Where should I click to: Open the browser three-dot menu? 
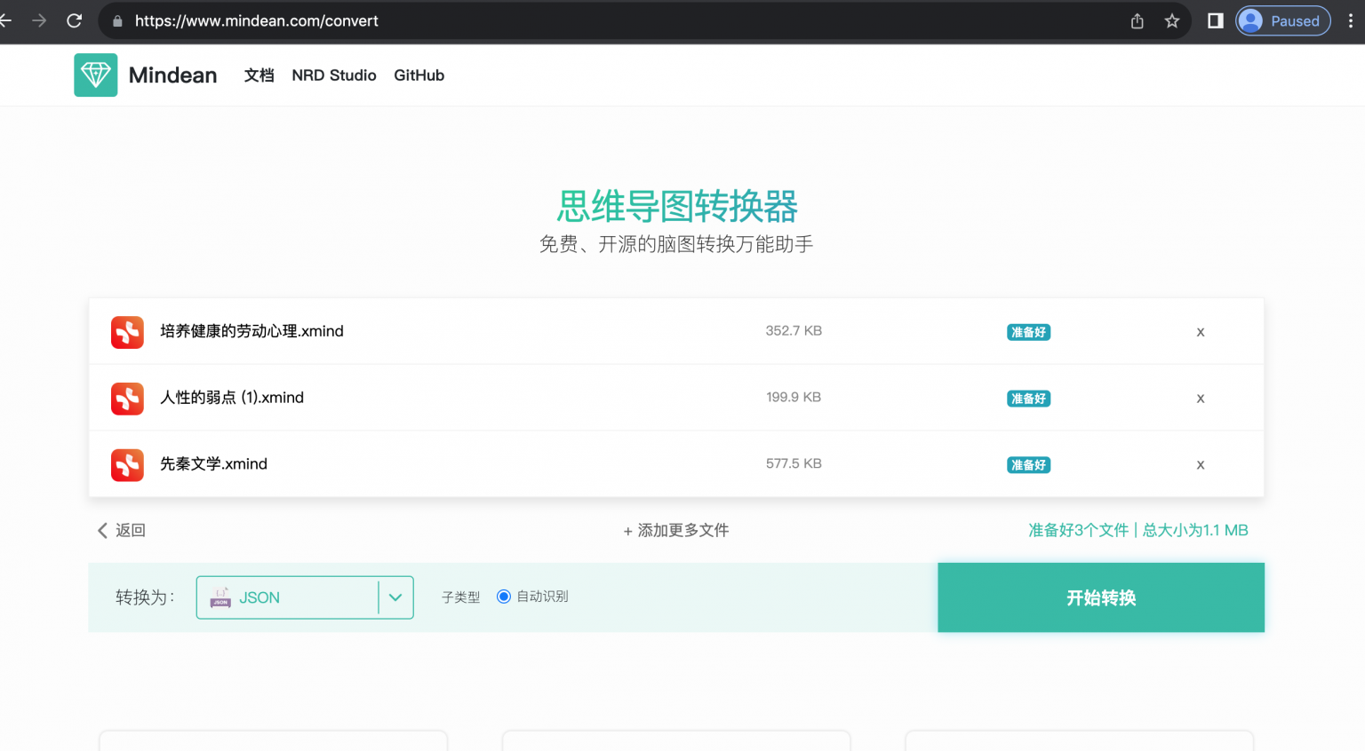point(1351,20)
